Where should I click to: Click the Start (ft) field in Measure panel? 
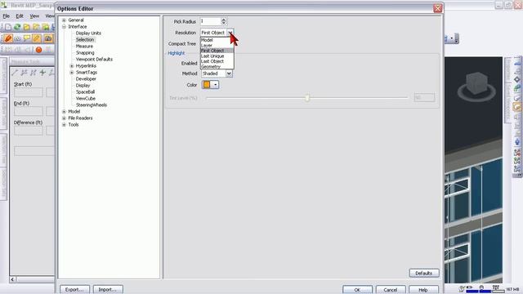(x=29, y=92)
